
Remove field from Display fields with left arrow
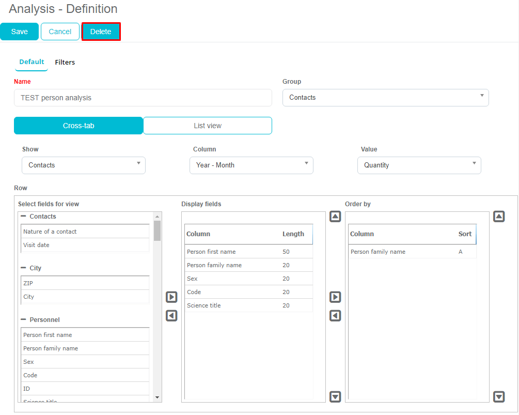171,316
